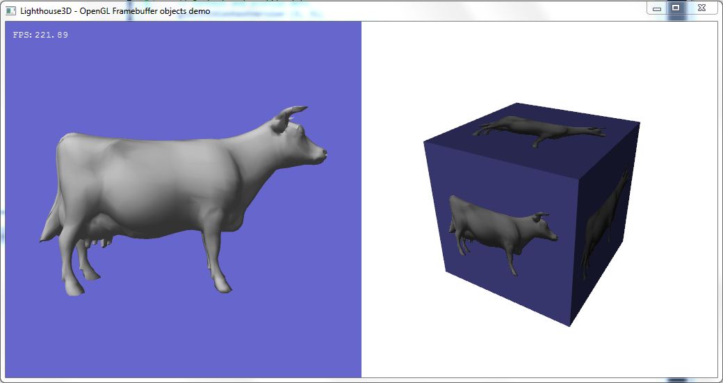Image resolution: width=723 pixels, height=383 pixels.
Task: Select the cow on the cube's front face
Action: point(499,231)
